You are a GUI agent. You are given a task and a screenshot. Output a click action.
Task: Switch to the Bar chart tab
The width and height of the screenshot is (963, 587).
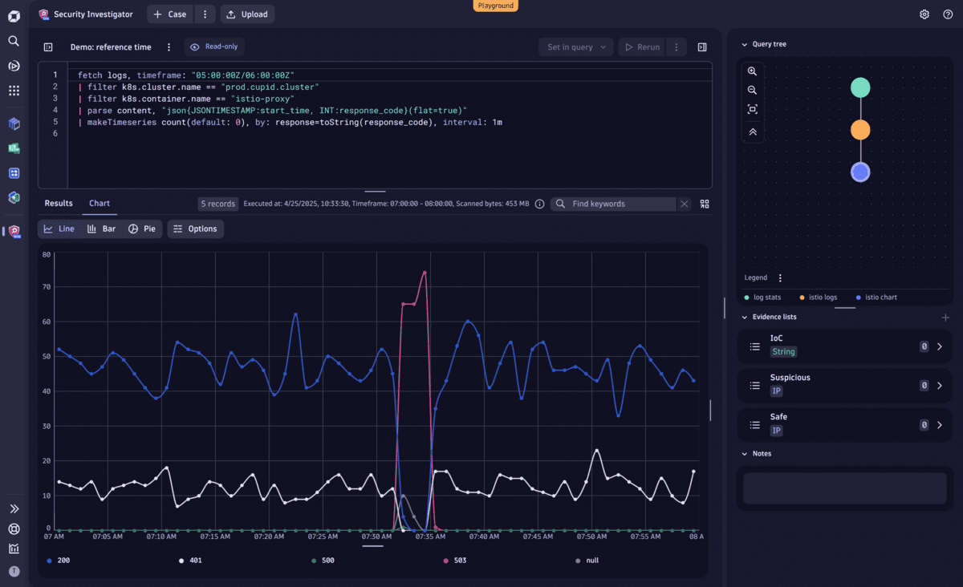tap(101, 229)
